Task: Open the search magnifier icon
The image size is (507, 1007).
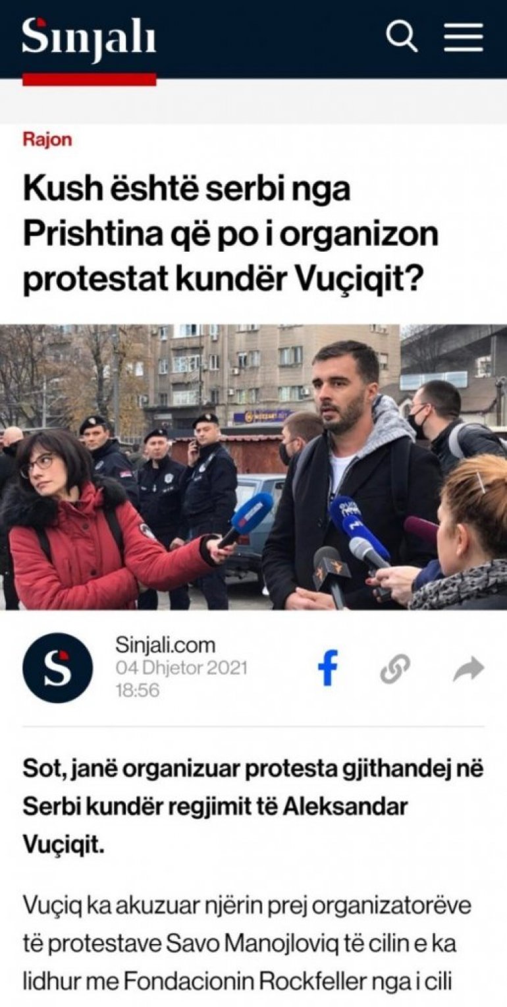Action: point(402,36)
